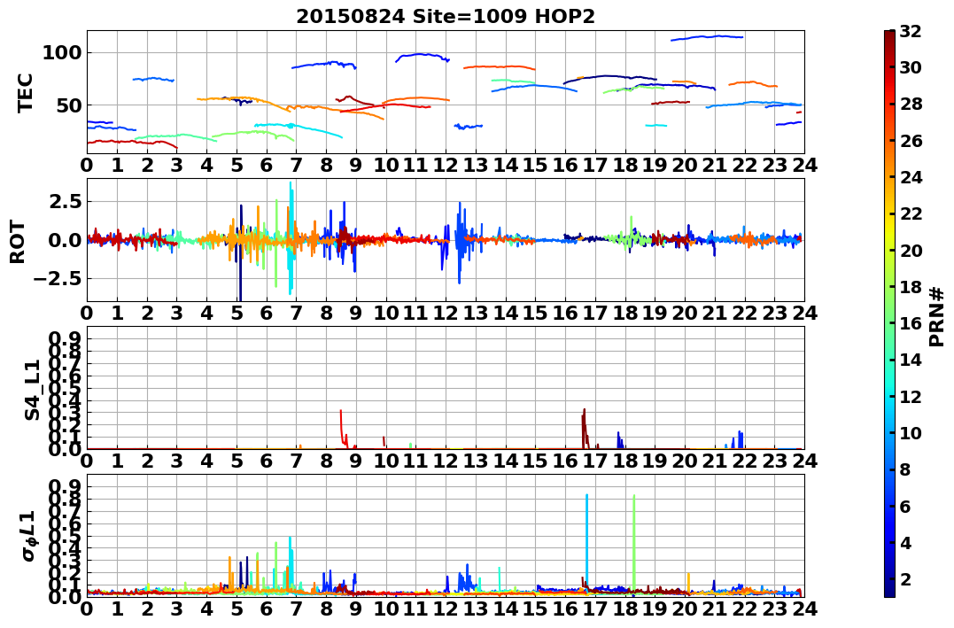Select colorbar tick value 28
The image size is (954, 628).
click(x=911, y=104)
